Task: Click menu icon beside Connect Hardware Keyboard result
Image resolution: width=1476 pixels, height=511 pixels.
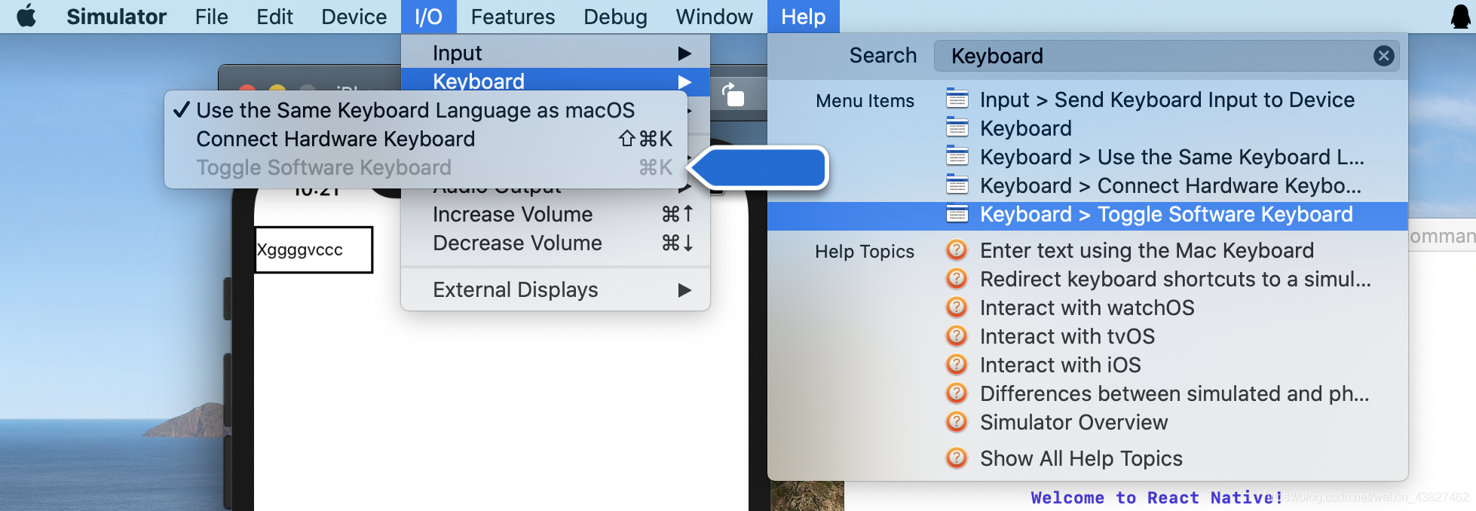Action: pyautogui.click(x=957, y=185)
